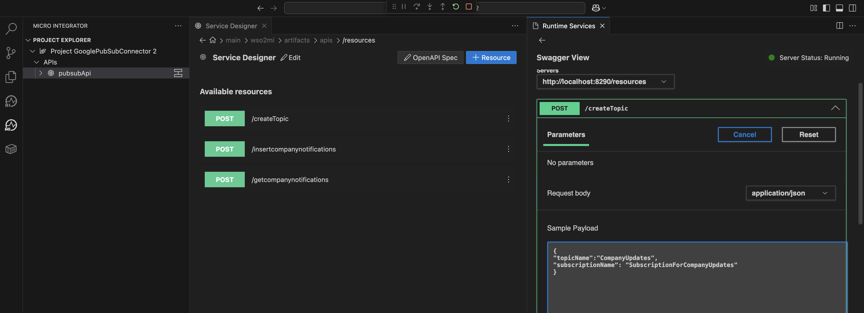Viewport: 864px width, 313px height.
Task: Open Customize Layout icon
Action: point(813,8)
